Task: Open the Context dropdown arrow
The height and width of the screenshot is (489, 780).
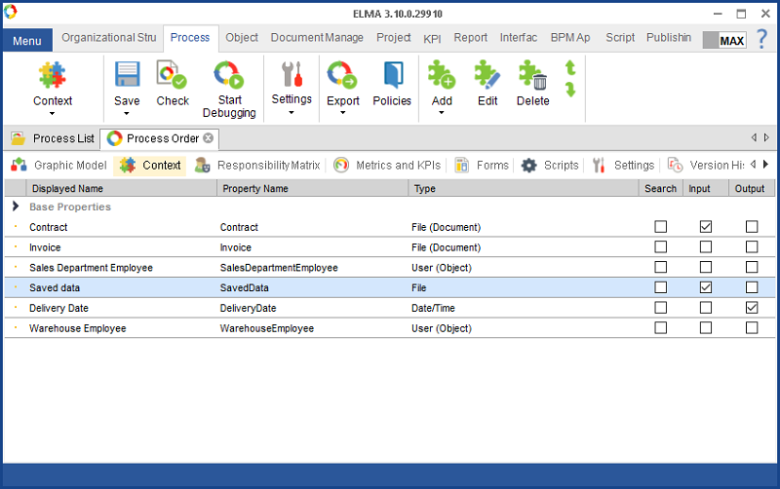Action: click(x=53, y=114)
